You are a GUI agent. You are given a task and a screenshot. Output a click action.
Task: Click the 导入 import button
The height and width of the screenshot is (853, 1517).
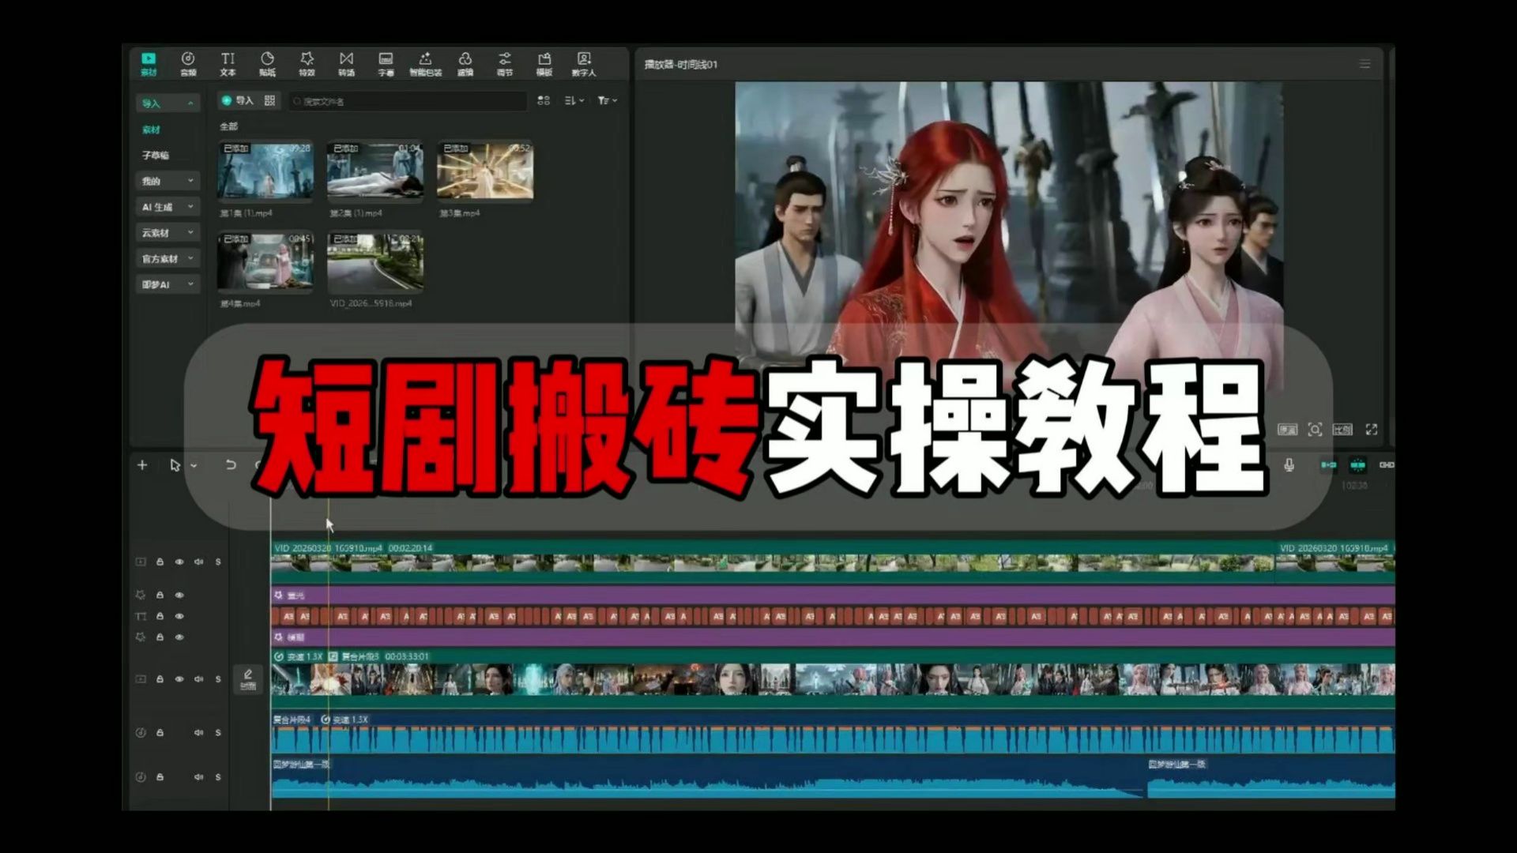tap(237, 100)
